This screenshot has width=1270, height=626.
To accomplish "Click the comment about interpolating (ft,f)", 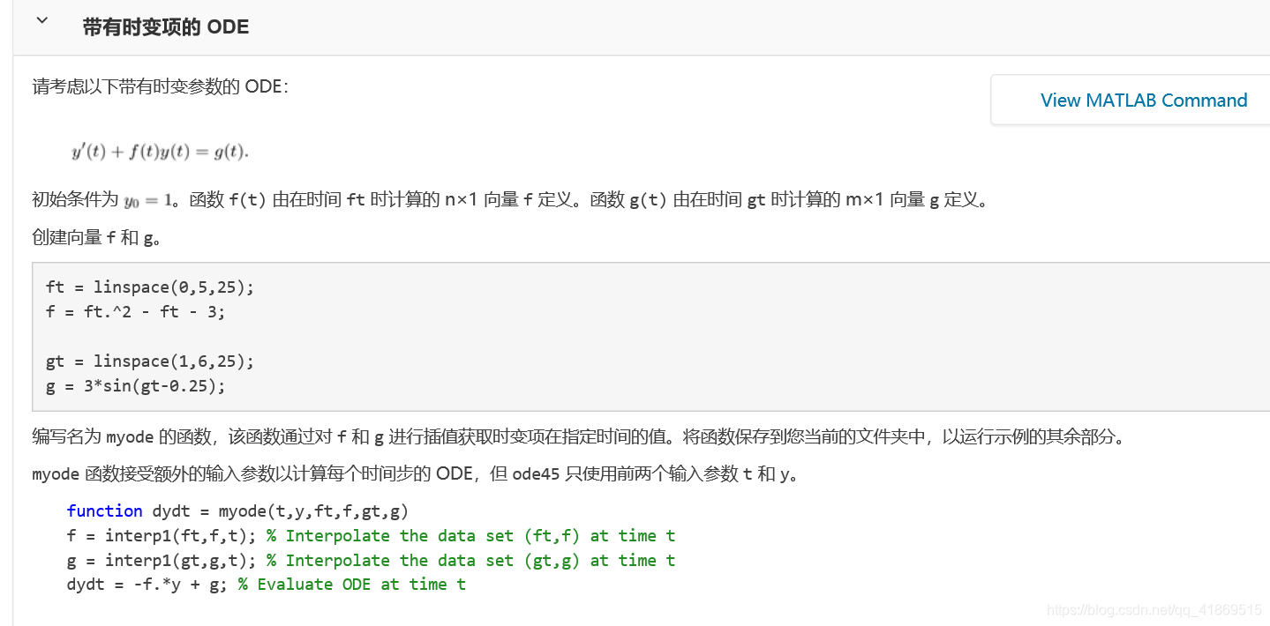I will (x=470, y=536).
